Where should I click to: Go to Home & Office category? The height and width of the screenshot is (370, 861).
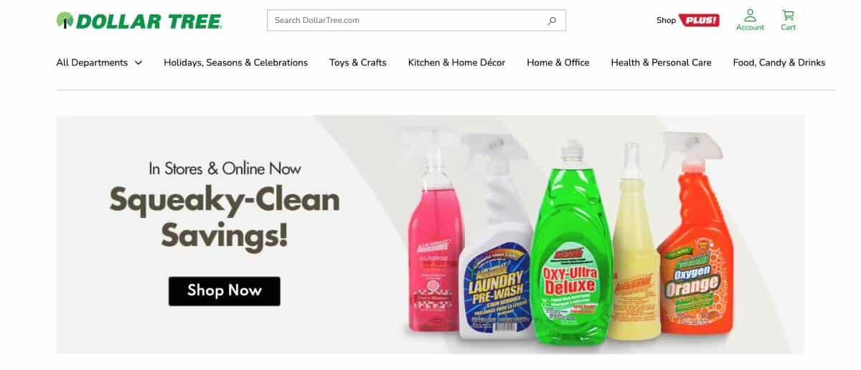point(557,62)
